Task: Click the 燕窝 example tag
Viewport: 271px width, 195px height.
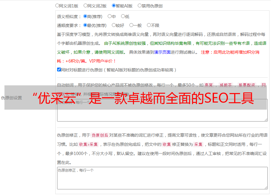Action: [209, 85]
